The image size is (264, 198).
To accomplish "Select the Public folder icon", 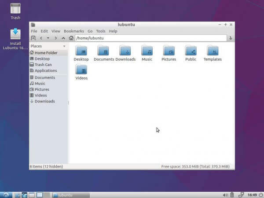I will (191, 51).
